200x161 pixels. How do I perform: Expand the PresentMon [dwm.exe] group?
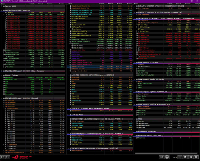pos(135,131)
